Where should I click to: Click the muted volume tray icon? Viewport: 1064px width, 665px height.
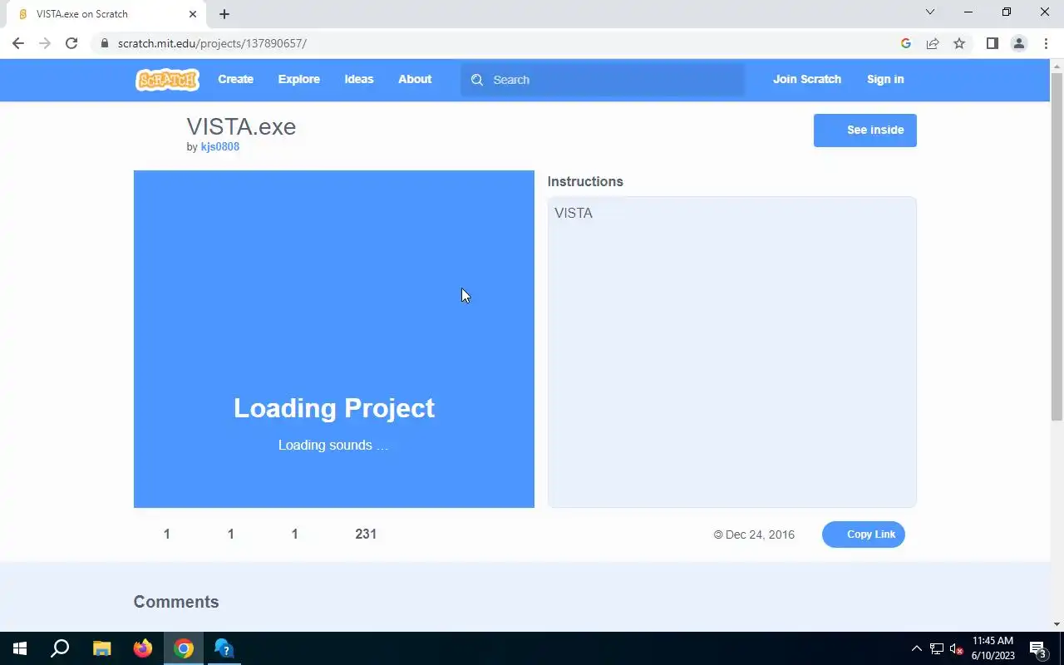click(956, 648)
